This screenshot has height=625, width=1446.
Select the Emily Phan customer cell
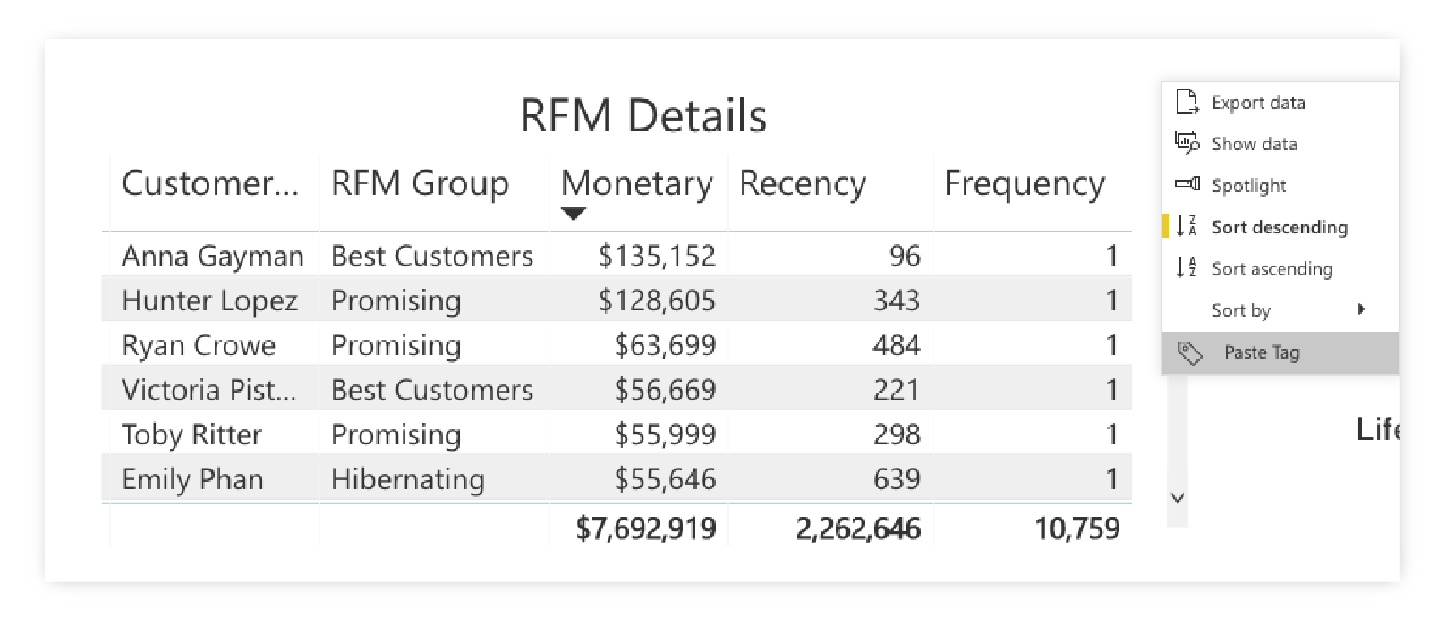click(192, 479)
